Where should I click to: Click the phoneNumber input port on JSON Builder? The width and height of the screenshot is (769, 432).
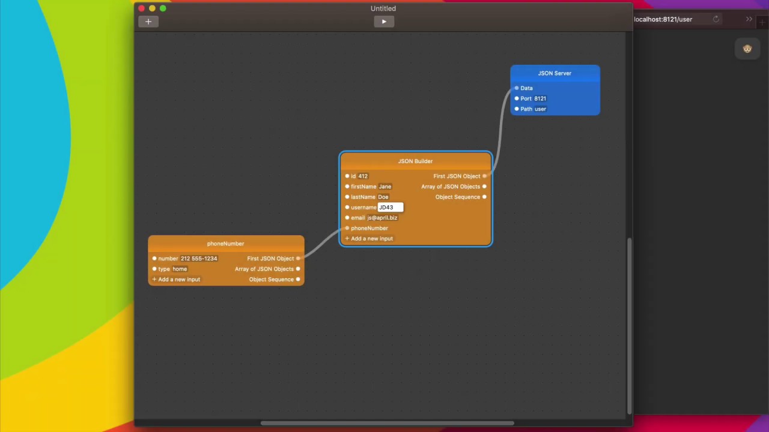347,228
